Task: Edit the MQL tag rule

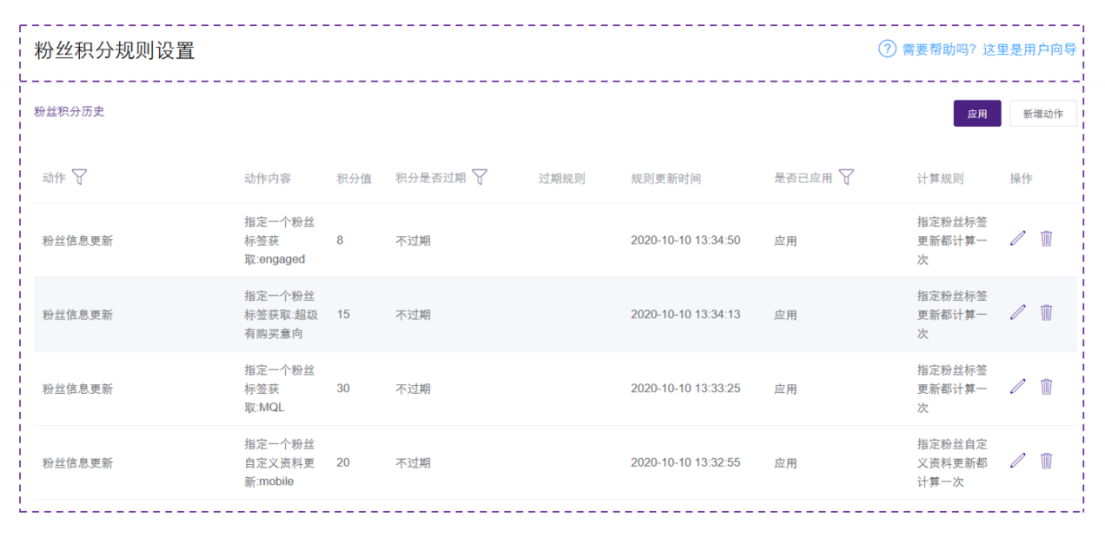Action: coord(1018,386)
